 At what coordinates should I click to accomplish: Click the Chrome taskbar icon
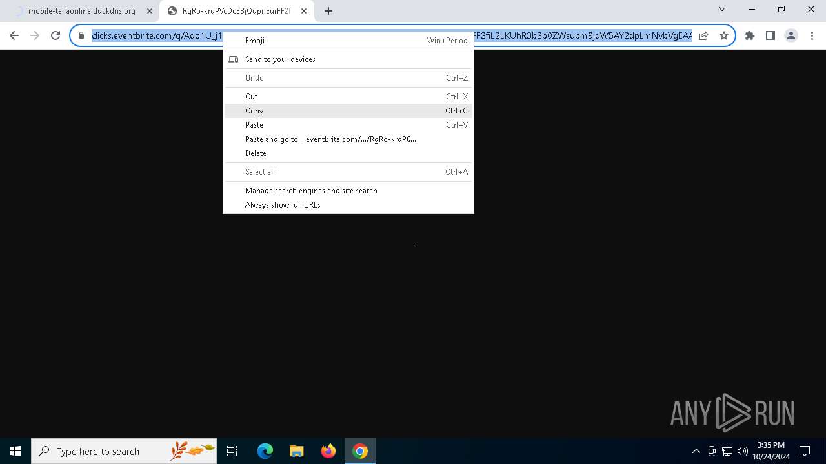[360, 451]
